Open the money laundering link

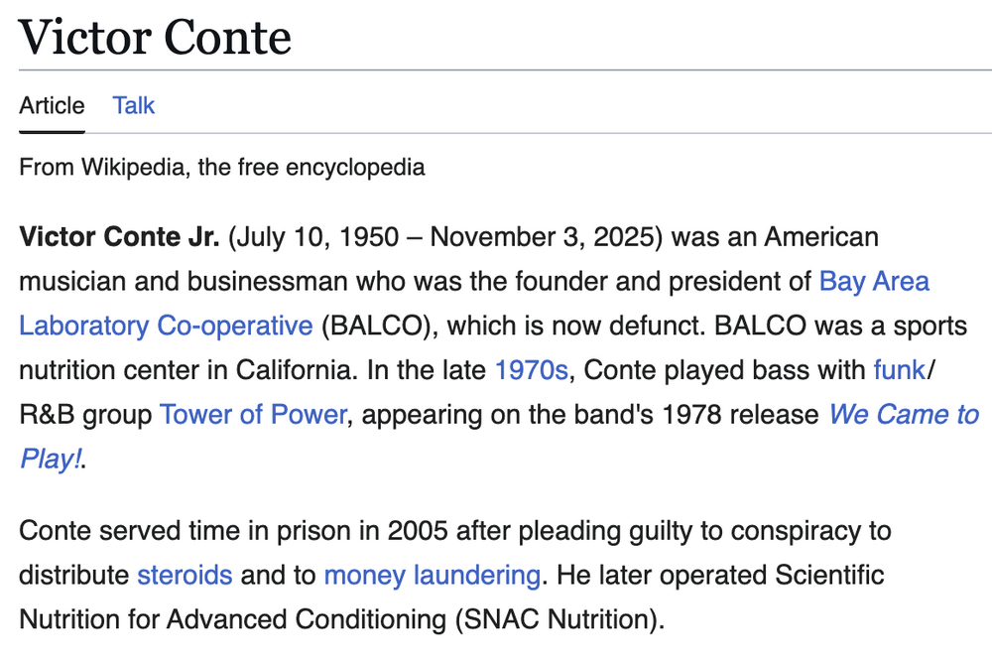(432, 575)
